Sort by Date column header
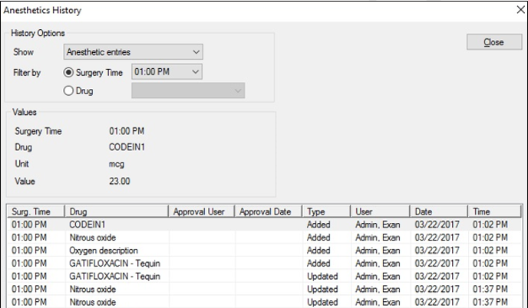Image resolution: width=528 pixels, height=308 pixels. 438,211
